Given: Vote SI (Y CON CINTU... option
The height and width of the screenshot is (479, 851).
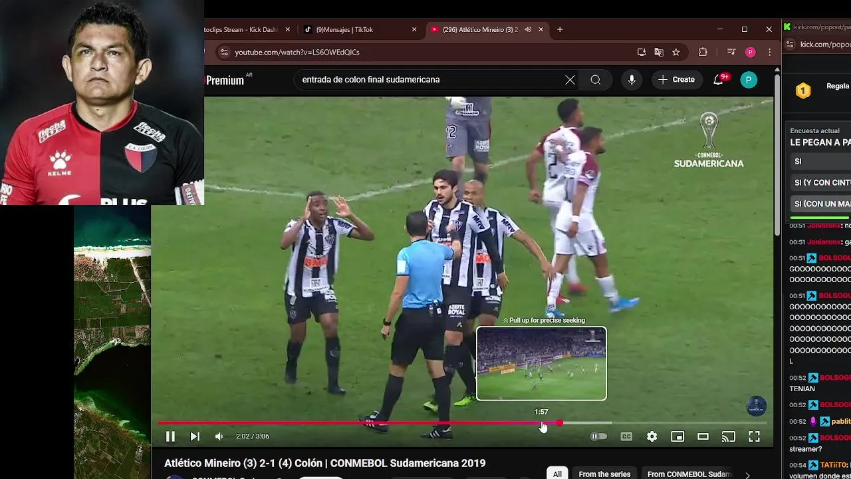Looking at the screenshot, I should click(820, 183).
